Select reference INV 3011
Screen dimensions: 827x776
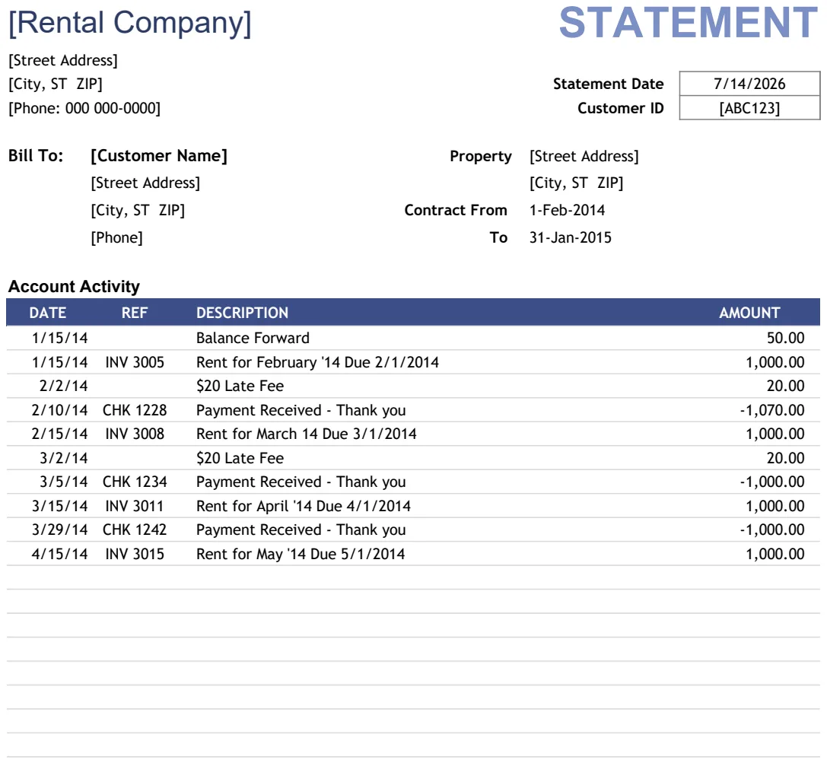135,506
